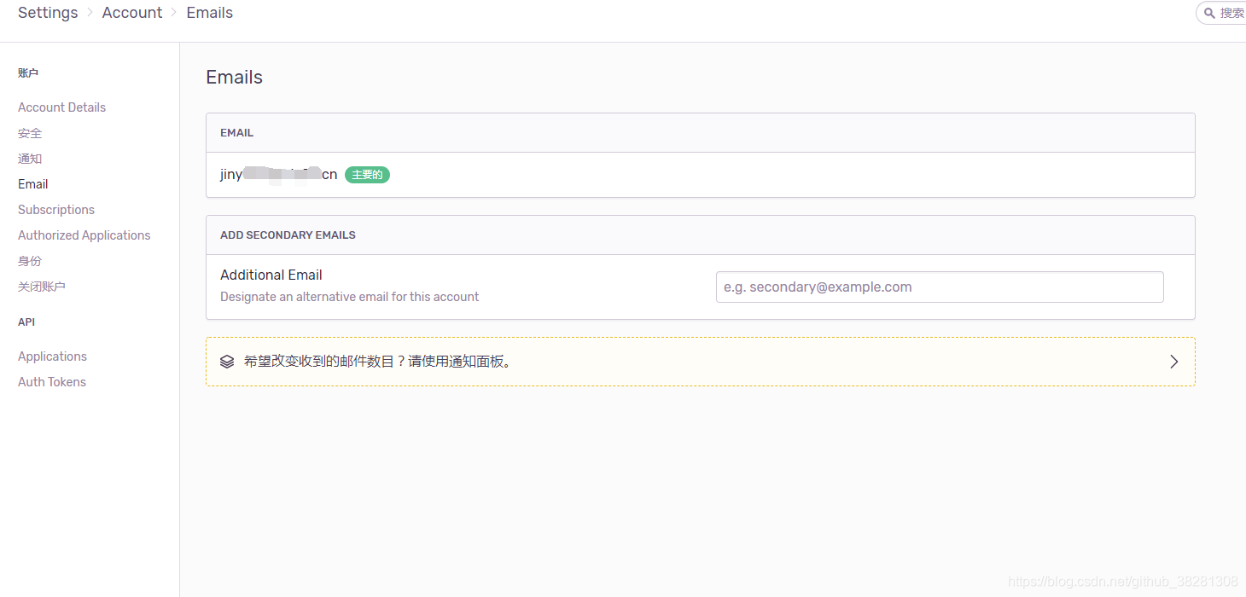Screen dimensions: 1246x597
Task: Click the primary email address text
Action: click(279, 175)
